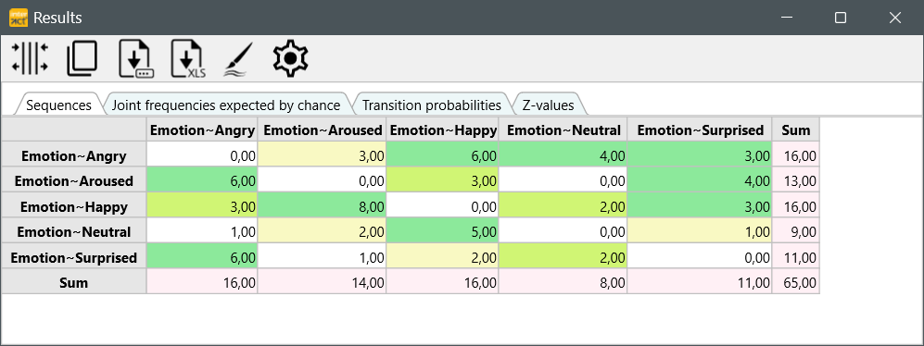The height and width of the screenshot is (346, 924).
Task: Open the Z-values tab
Action: (548, 105)
